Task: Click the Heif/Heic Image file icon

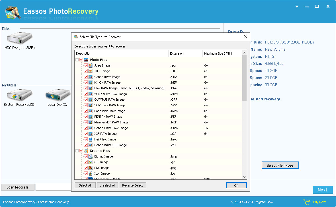Action: coord(91,139)
